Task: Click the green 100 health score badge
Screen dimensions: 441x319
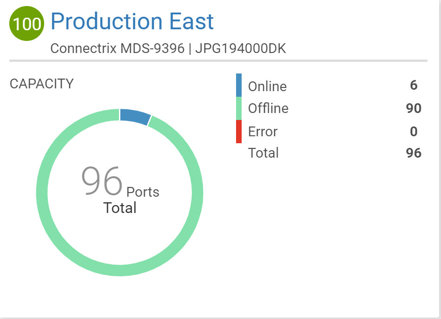Action: [26, 23]
